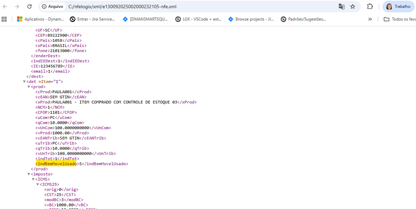Click the indTot tag line
This screenshot has height=209, width=416.
coord(57,159)
